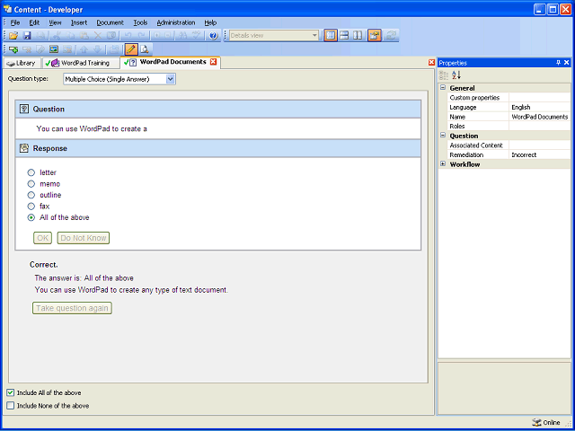Pin the Properties pane with the pushpin

pos(559,63)
